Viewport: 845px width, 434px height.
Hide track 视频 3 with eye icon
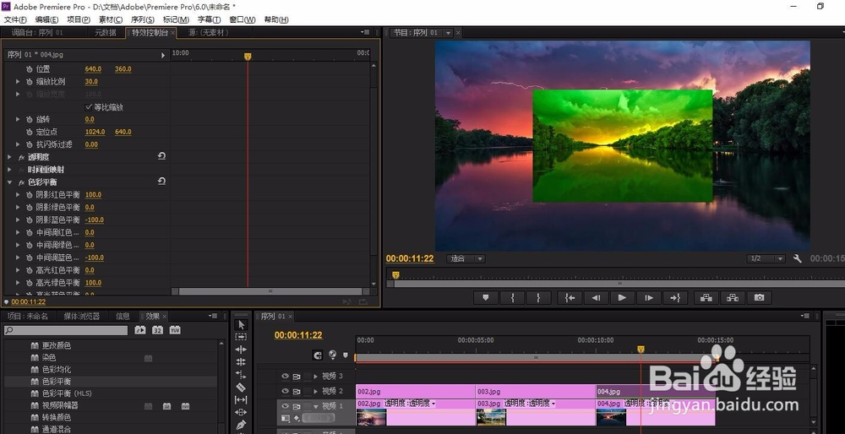pyautogui.click(x=285, y=377)
